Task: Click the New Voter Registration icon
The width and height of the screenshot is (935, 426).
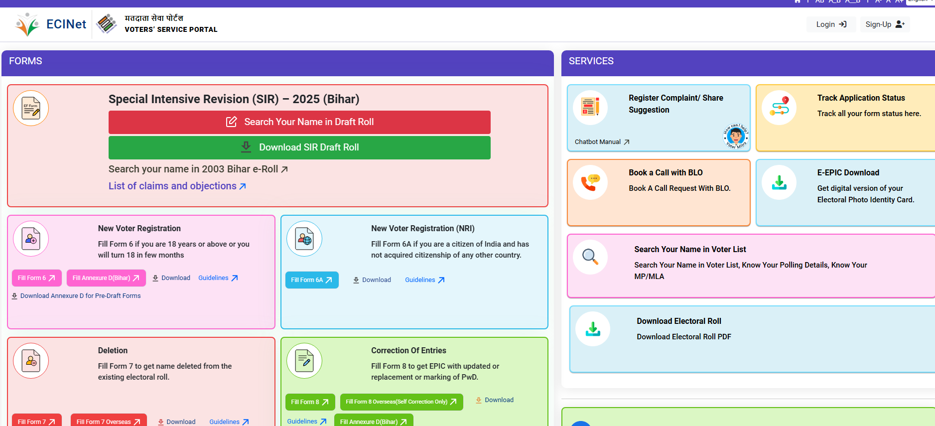Action: [31, 239]
